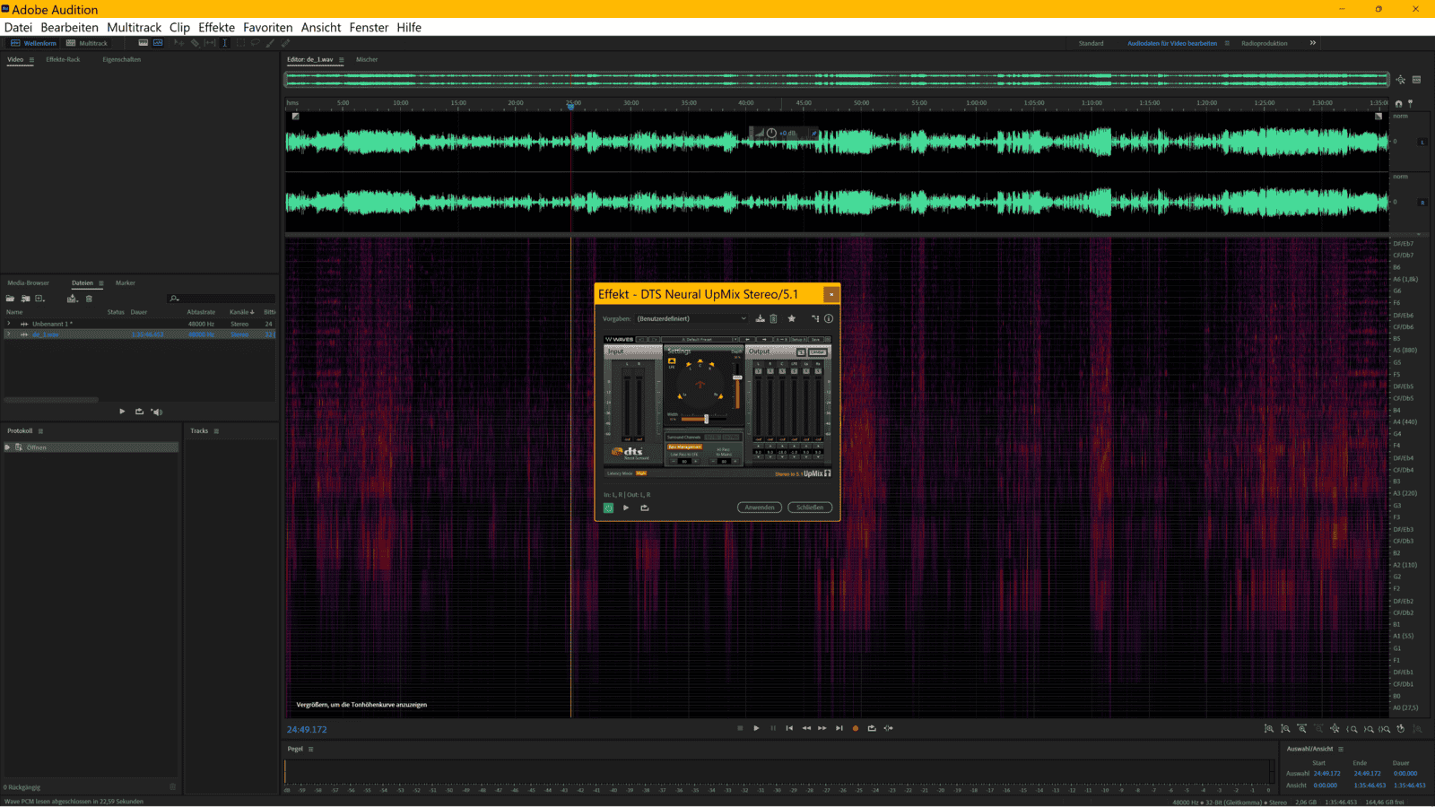Adjust the Width slider in UpMix plugin
The width and height of the screenshot is (1435, 807).
click(706, 419)
